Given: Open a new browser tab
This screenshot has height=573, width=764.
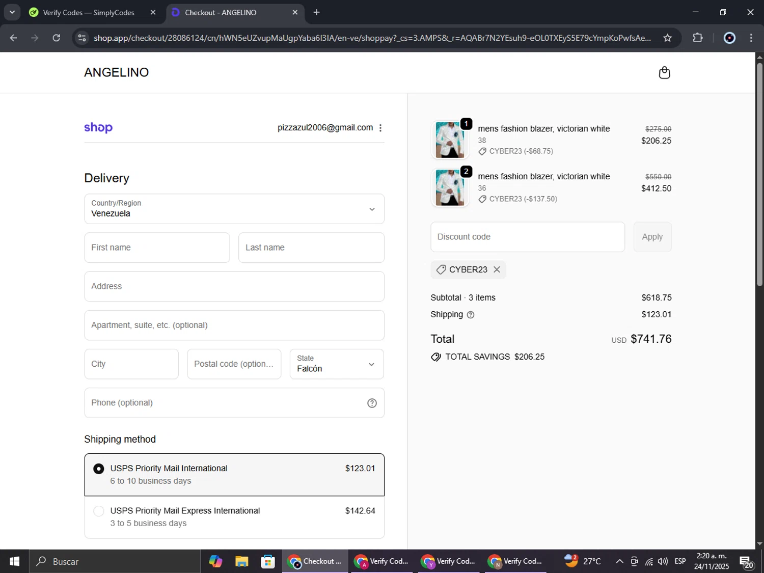Looking at the screenshot, I should pos(316,12).
